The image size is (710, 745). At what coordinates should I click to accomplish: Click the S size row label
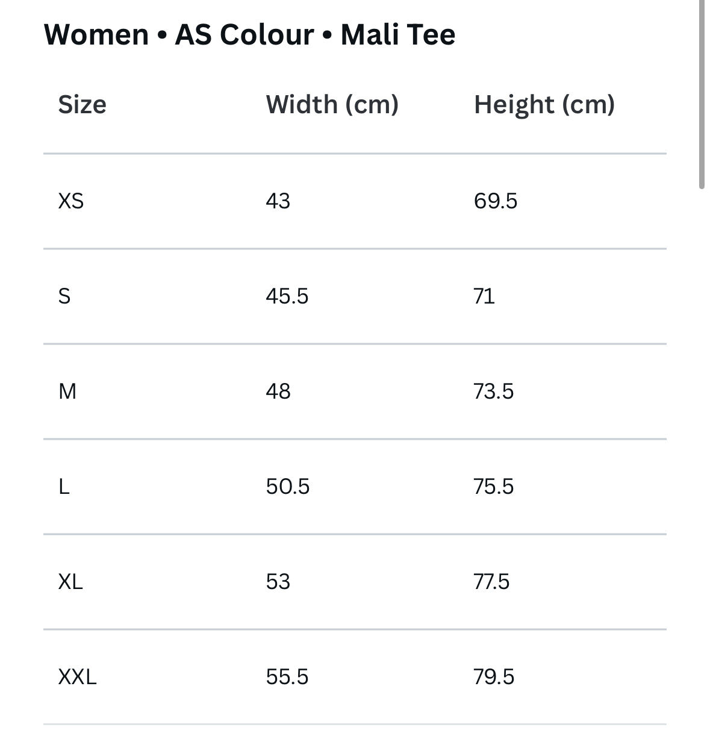pyautogui.click(x=64, y=296)
